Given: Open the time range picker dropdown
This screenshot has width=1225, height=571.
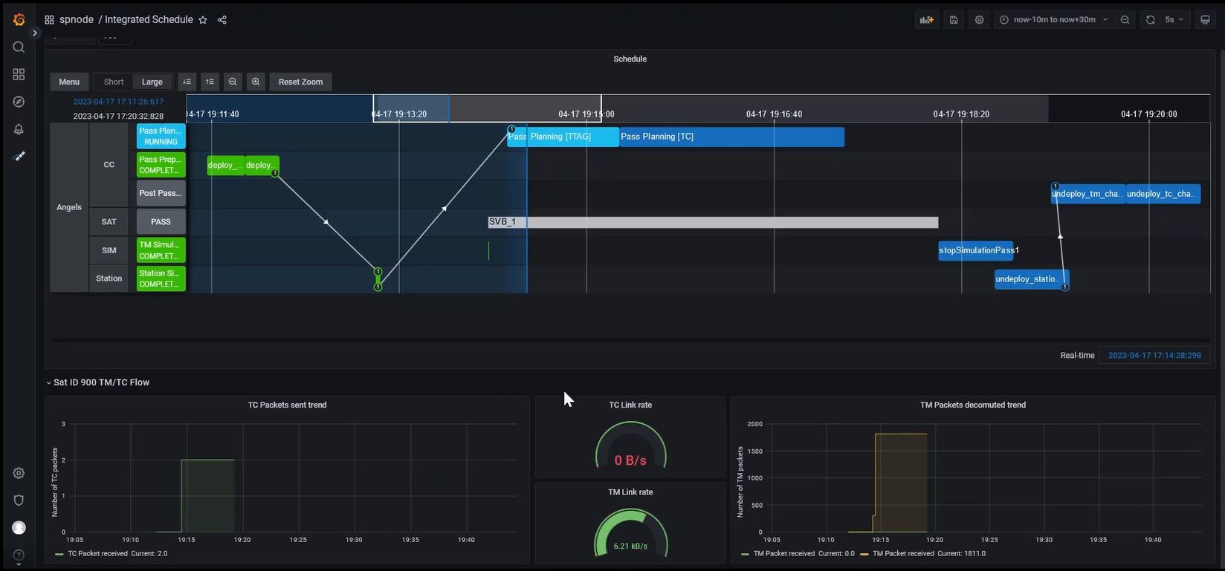Looking at the screenshot, I should (x=1054, y=20).
